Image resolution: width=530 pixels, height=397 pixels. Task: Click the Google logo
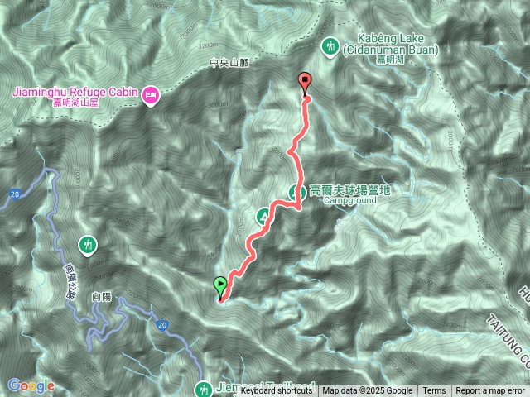point(31,385)
